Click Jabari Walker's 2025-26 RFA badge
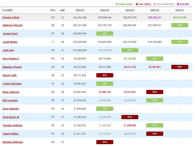This screenshot has height=146, width=195. [x=155, y=134]
